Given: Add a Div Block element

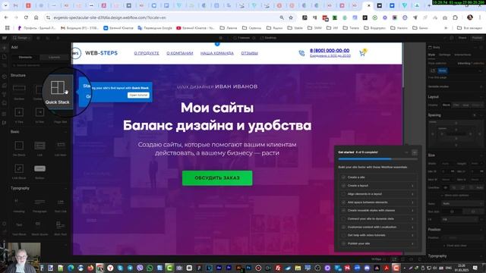Looking at the screenshot, I should (19, 148).
